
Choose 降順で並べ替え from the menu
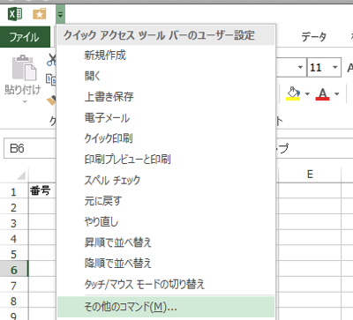[166, 264]
